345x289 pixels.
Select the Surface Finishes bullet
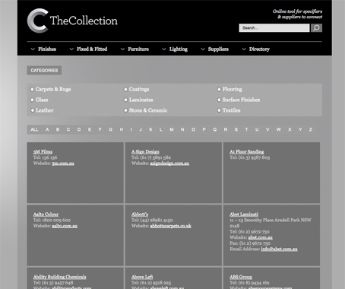pyautogui.click(x=219, y=100)
